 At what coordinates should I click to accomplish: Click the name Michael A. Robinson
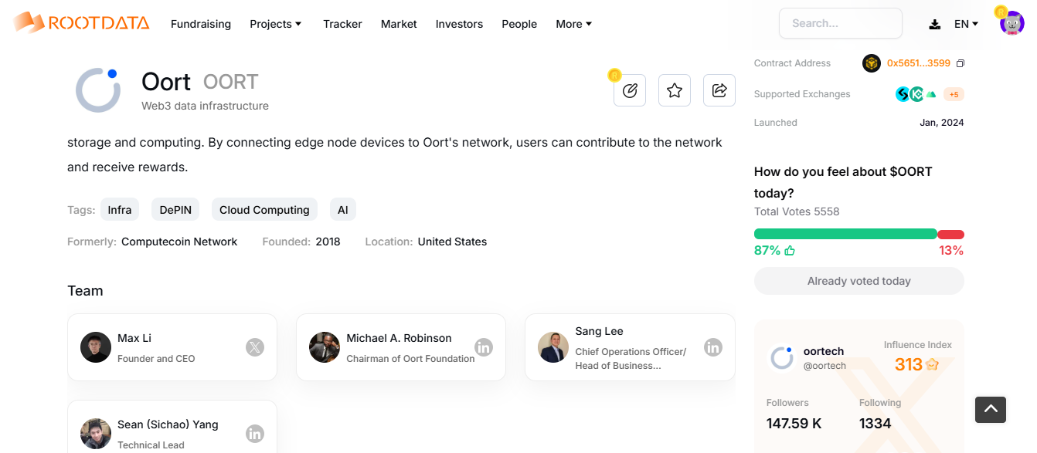(399, 338)
